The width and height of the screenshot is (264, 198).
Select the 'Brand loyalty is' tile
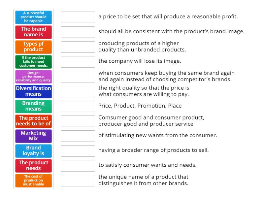tap(33, 150)
